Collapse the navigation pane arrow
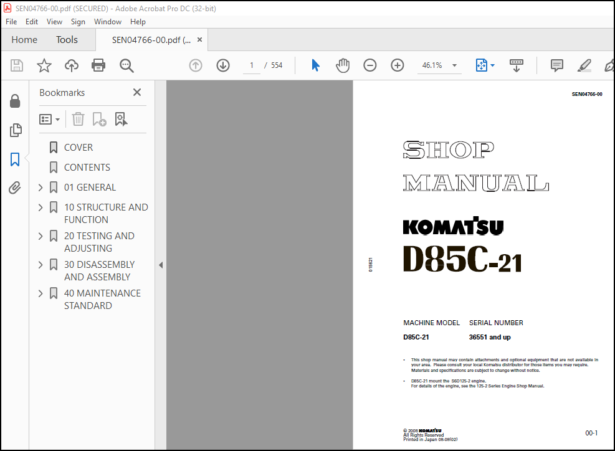615x451 pixels. (161, 265)
